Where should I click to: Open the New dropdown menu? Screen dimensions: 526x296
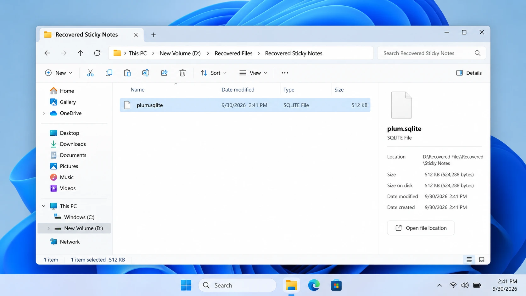point(59,73)
